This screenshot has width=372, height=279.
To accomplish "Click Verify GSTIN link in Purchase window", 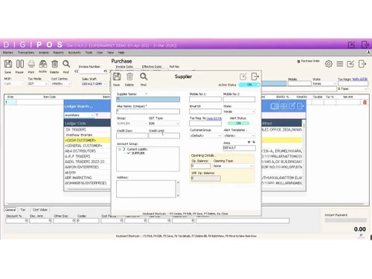I will tap(360, 79).
